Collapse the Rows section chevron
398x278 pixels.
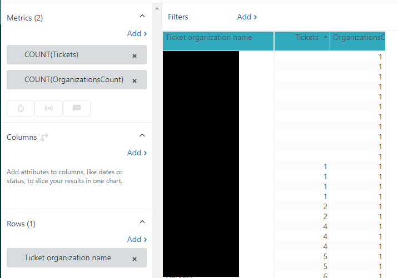click(x=142, y=223)
